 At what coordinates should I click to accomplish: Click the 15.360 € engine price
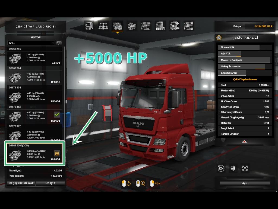55,102
